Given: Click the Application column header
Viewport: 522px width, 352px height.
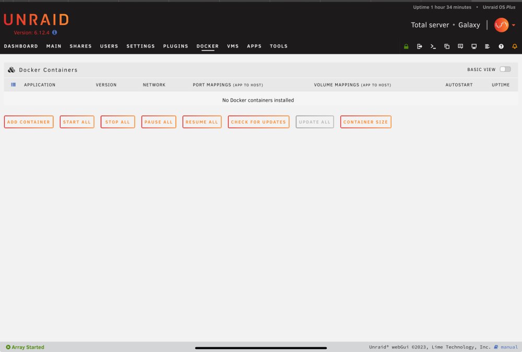Looking at the screenshot, I should point(40,85).
